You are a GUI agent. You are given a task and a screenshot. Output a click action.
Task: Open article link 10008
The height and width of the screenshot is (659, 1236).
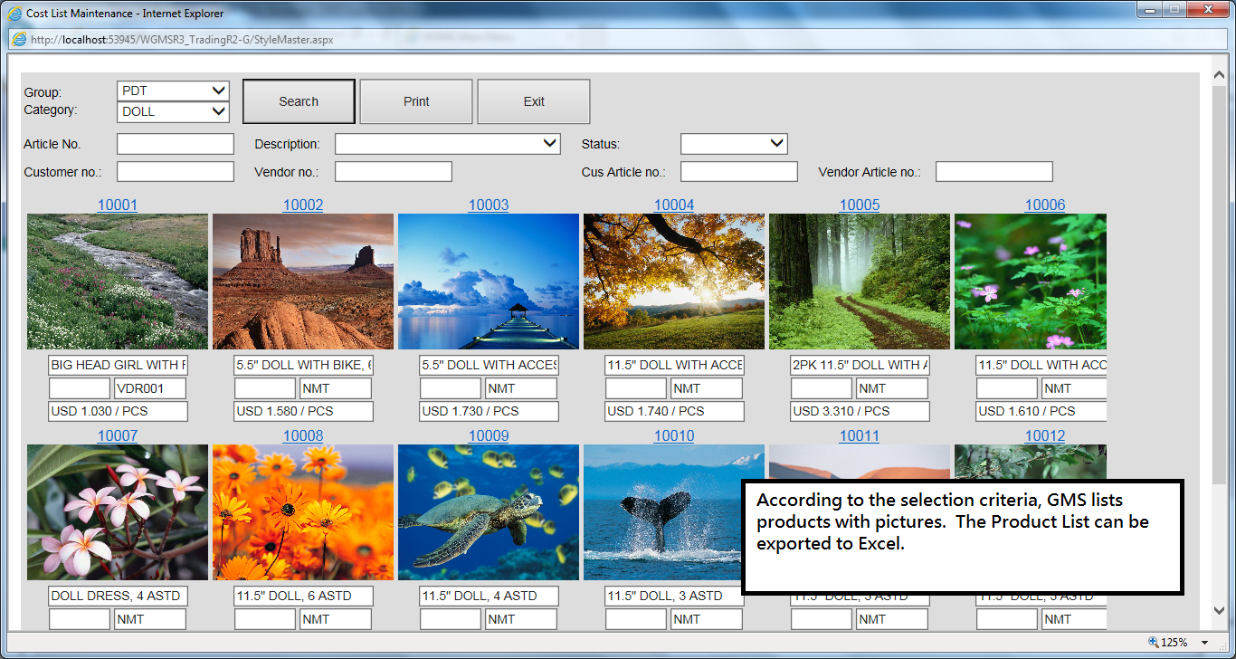pyautogui.click(x=303, y=435)
